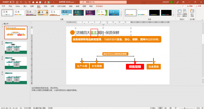
Task: Select slide 2 thumbnail
Action: pos(16,47)
